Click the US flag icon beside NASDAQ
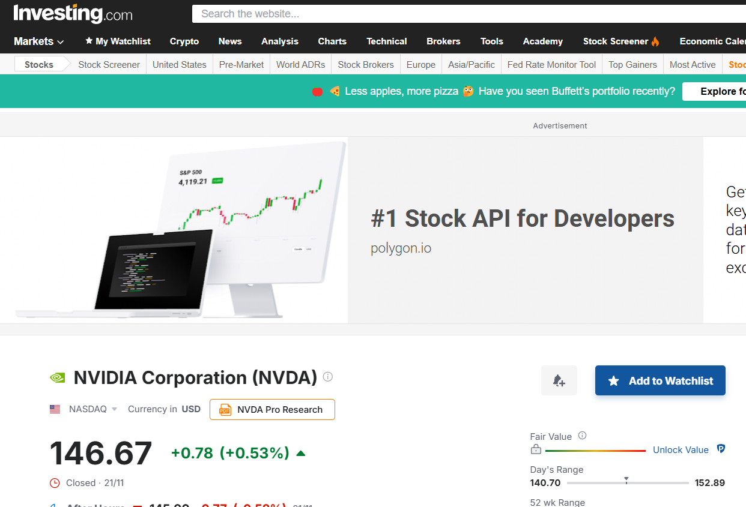 (x=55, y=409)
